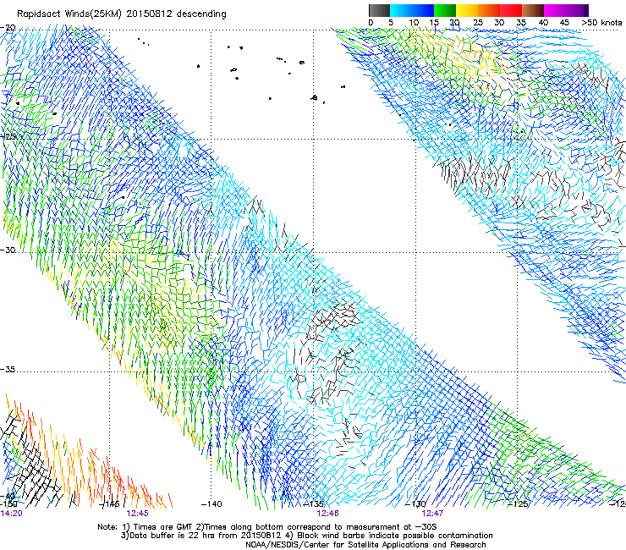Click the yellow 20-25 knots swatch
This screenshot has height=550, width=626.
(x=467, y=10)
